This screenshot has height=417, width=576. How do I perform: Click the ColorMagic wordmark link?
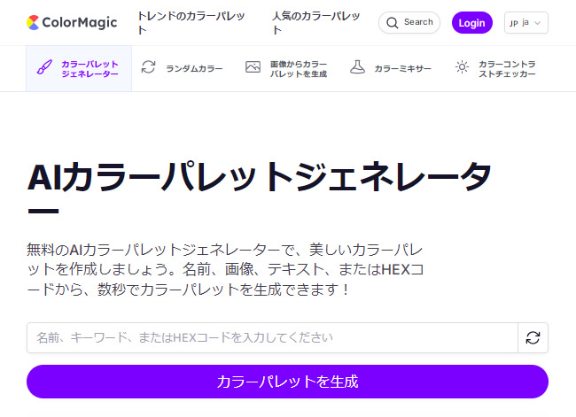point(80,23)
